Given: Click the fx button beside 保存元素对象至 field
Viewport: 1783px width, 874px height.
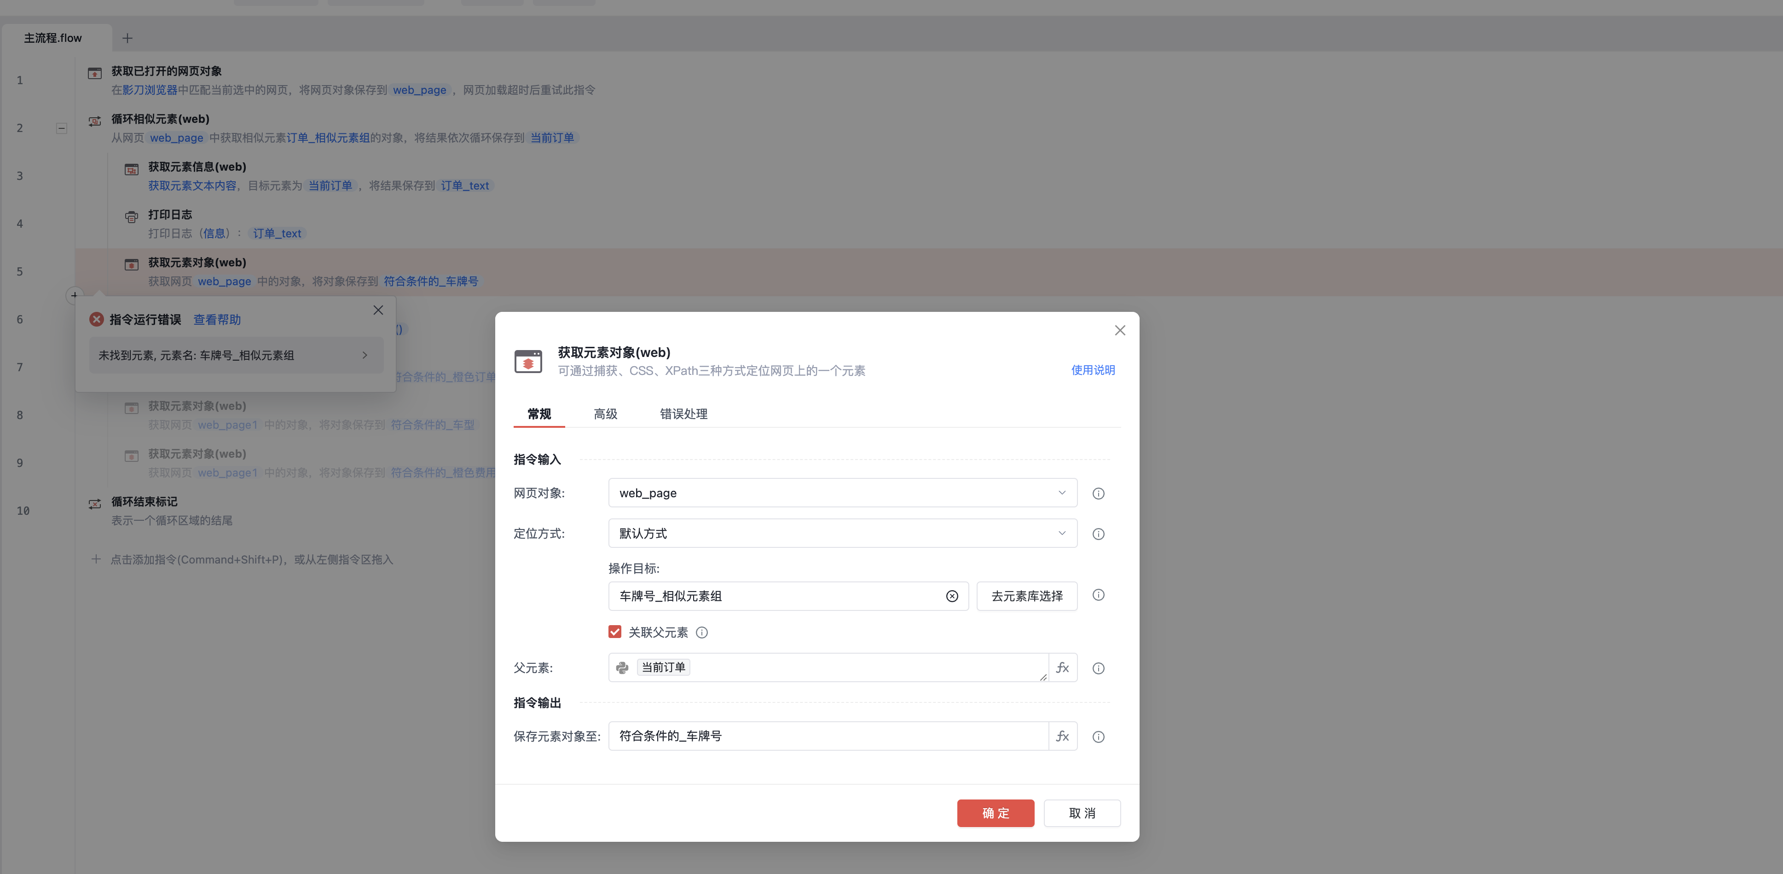Looking at the screenshot, I should pyautogui.click(x=1062, y=736).
